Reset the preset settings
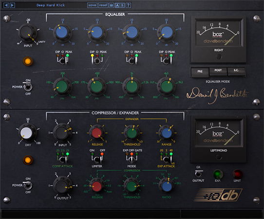 [103, 5]
